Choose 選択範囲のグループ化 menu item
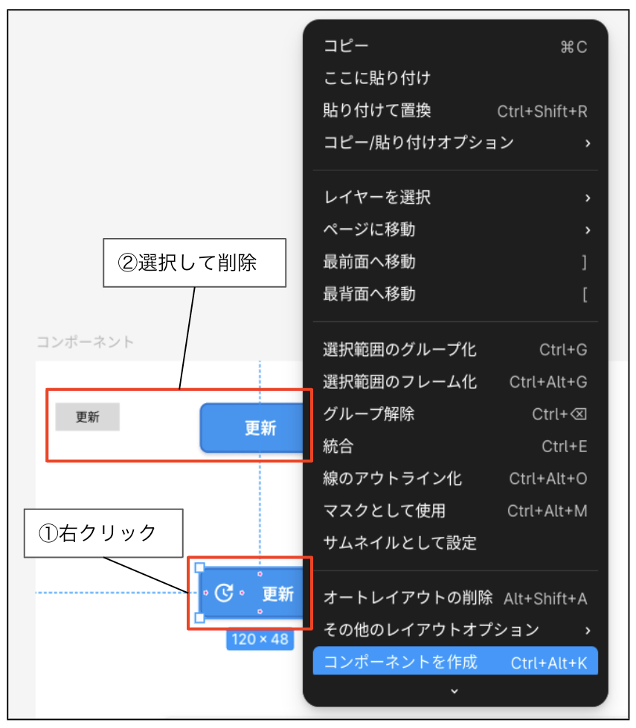Screen dimensions: 636x728 coord(455,349)
